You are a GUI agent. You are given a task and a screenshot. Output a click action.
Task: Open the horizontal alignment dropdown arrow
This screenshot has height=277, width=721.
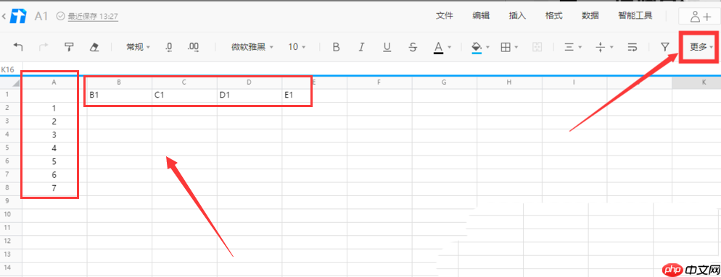click(580, 47)
